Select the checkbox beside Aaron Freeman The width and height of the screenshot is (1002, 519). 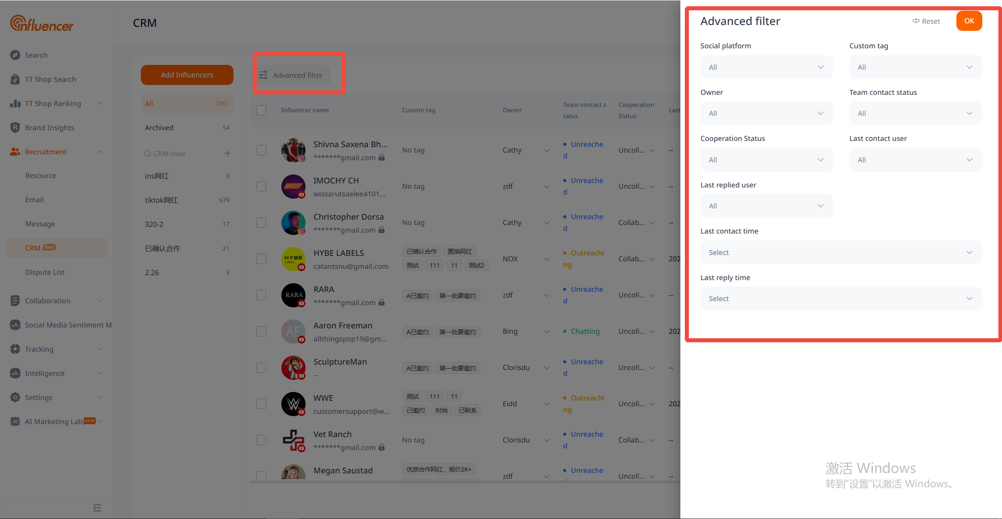(261, 331)
